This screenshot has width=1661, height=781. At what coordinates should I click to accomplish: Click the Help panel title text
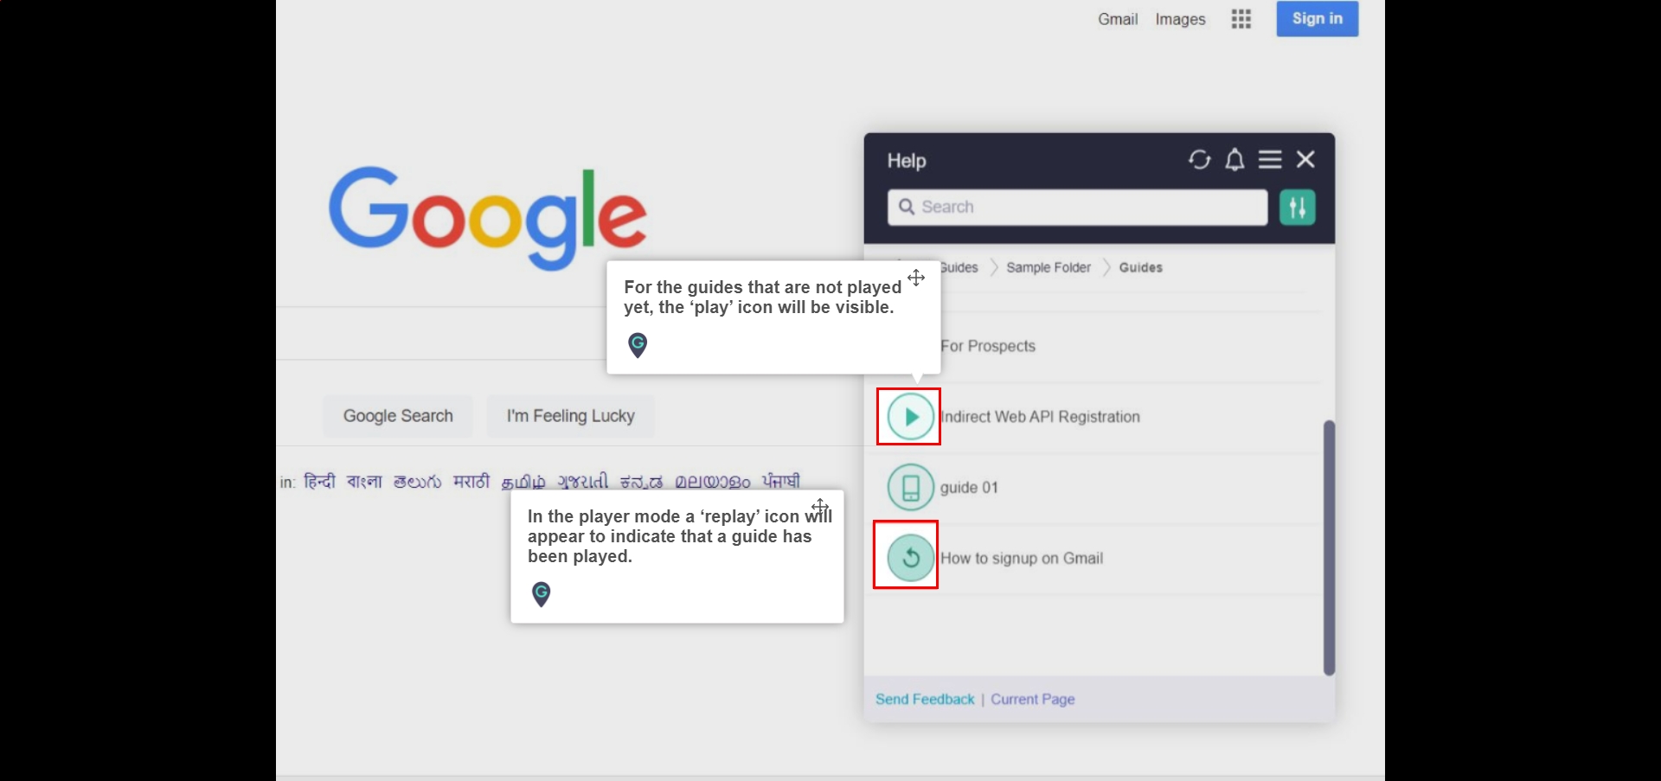click(x=906, y=161)
